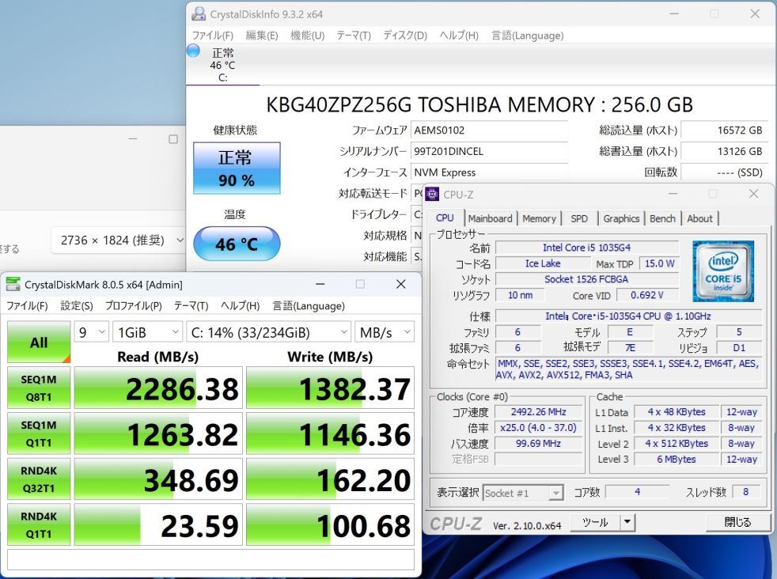The height and width of the screenshot is (579, 777).
Task: Switch to the Memory tab in CPU-Z
Action: [x=540, y=218]
